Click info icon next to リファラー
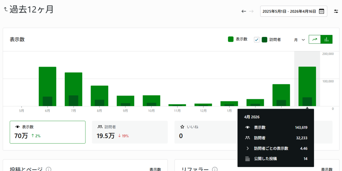 [215, 169]
